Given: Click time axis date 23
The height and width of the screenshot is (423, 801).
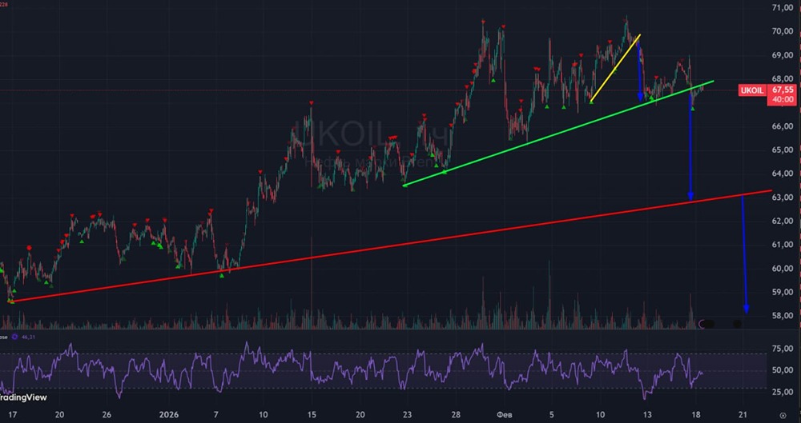Looking at the screenshot, I should 407,415.
